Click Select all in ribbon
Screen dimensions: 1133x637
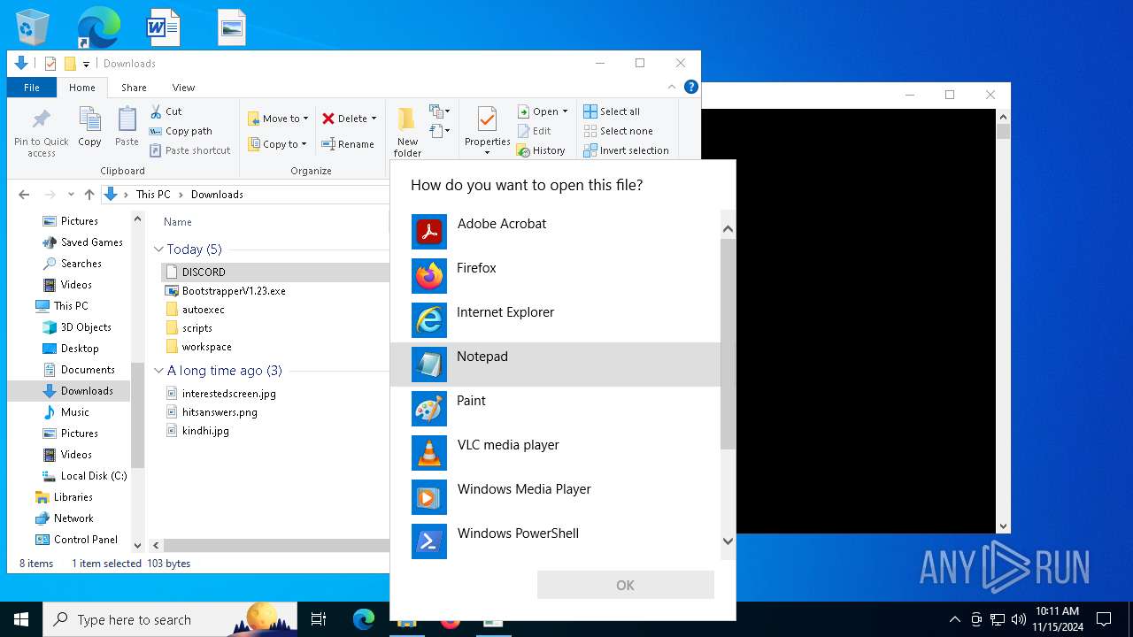[612, 111]
